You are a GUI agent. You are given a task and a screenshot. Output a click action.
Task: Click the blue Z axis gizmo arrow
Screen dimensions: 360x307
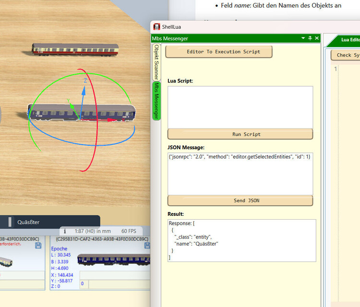(x=84, y=90)
